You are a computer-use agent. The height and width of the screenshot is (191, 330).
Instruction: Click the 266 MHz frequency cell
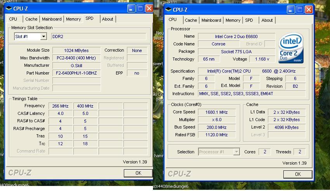click(x=61, y=106)
